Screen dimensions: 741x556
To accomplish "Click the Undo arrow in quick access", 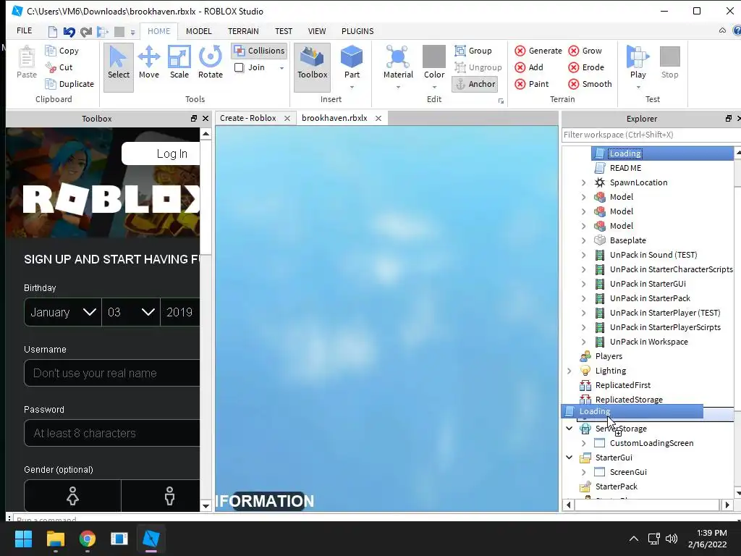I will click(x=69, y=32).
